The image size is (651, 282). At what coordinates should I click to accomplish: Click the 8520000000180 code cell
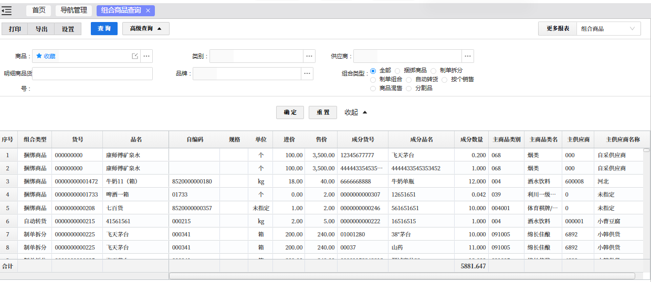click(x=194, y=181)
